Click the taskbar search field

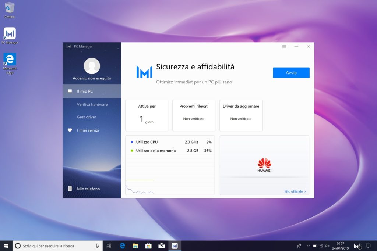click(57, 246)
